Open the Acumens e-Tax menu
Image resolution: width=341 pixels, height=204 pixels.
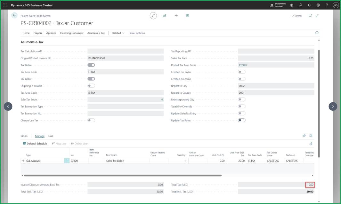(x=96, y=33)
